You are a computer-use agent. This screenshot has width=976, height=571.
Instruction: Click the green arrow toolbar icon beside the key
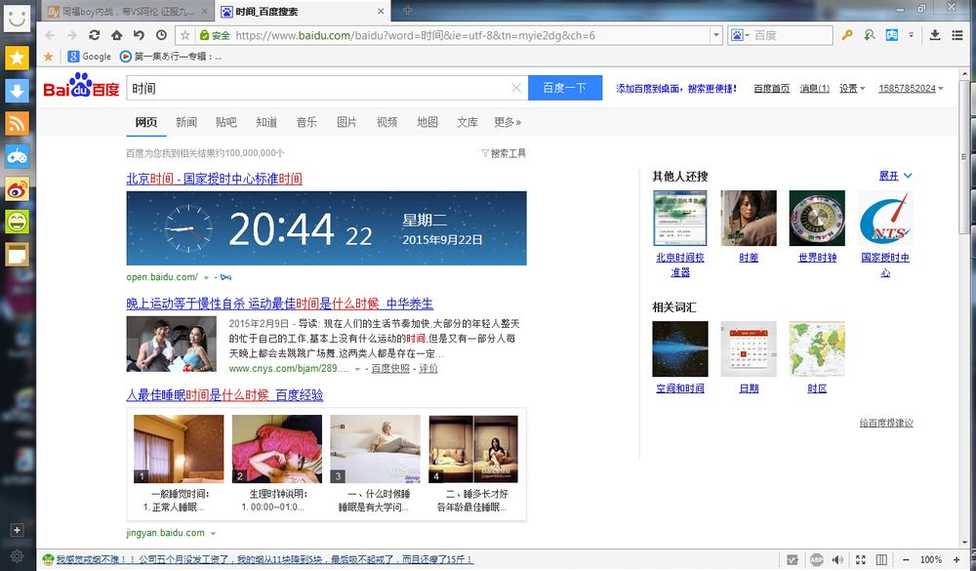[x=870, y=35]
